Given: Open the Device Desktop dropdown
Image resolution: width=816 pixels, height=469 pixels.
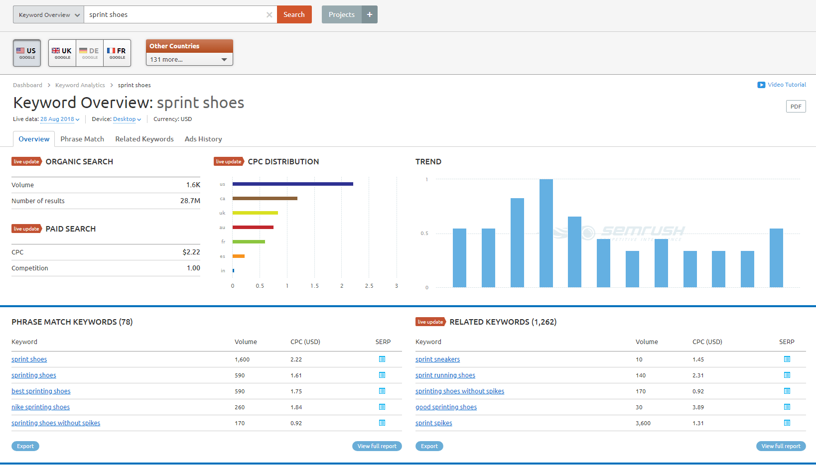Looking at the screenshot, I should 127,119.
